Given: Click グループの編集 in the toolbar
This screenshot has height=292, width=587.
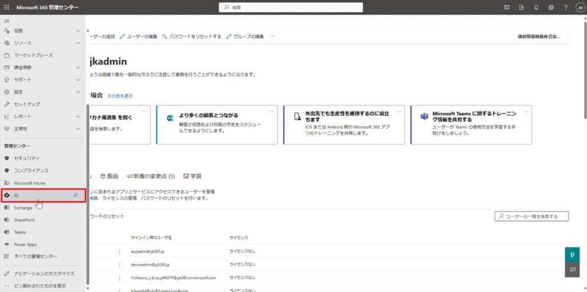Looking at the screenshot, I should click(x=245, y=37).
